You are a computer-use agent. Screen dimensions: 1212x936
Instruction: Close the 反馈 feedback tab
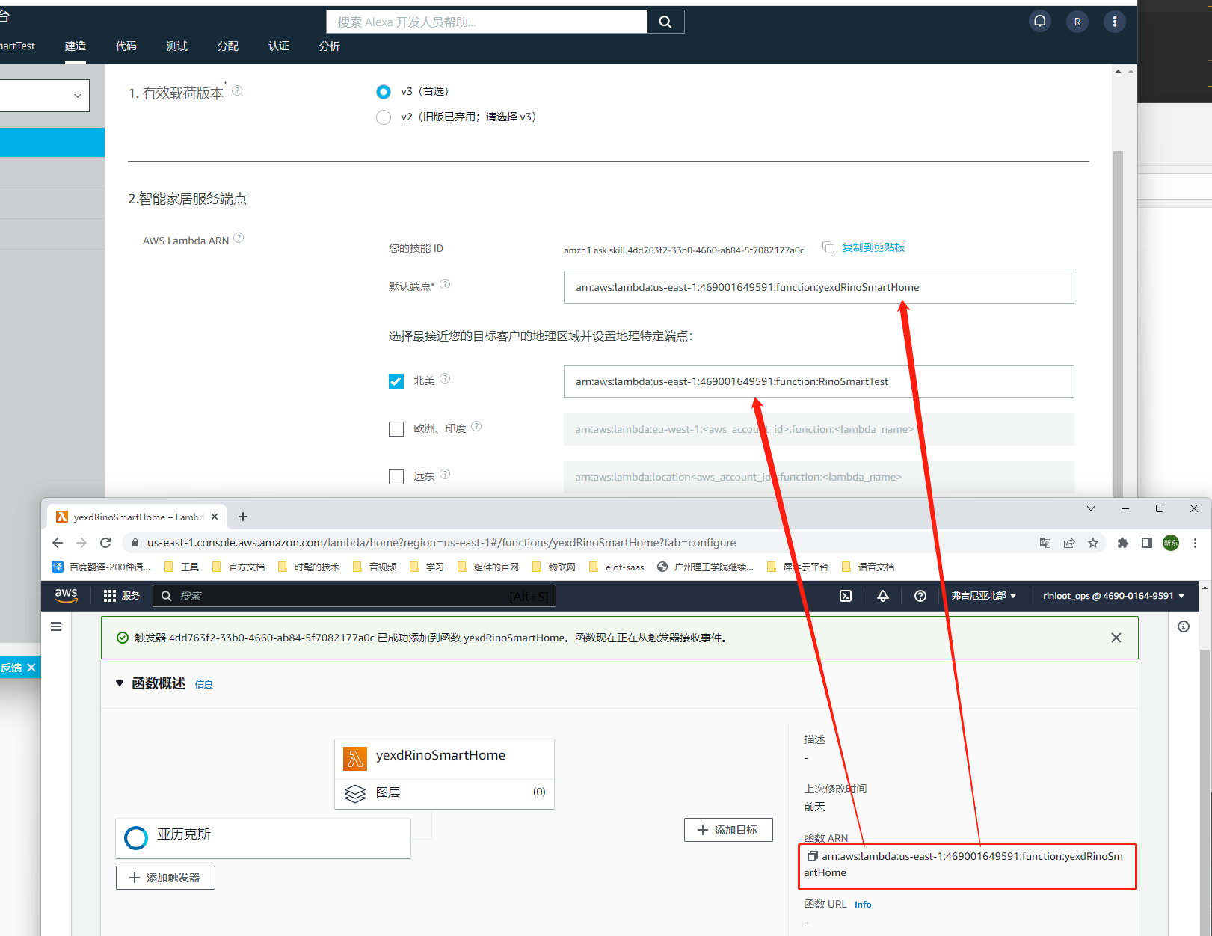pyautogui.click(x=31, y=668)
